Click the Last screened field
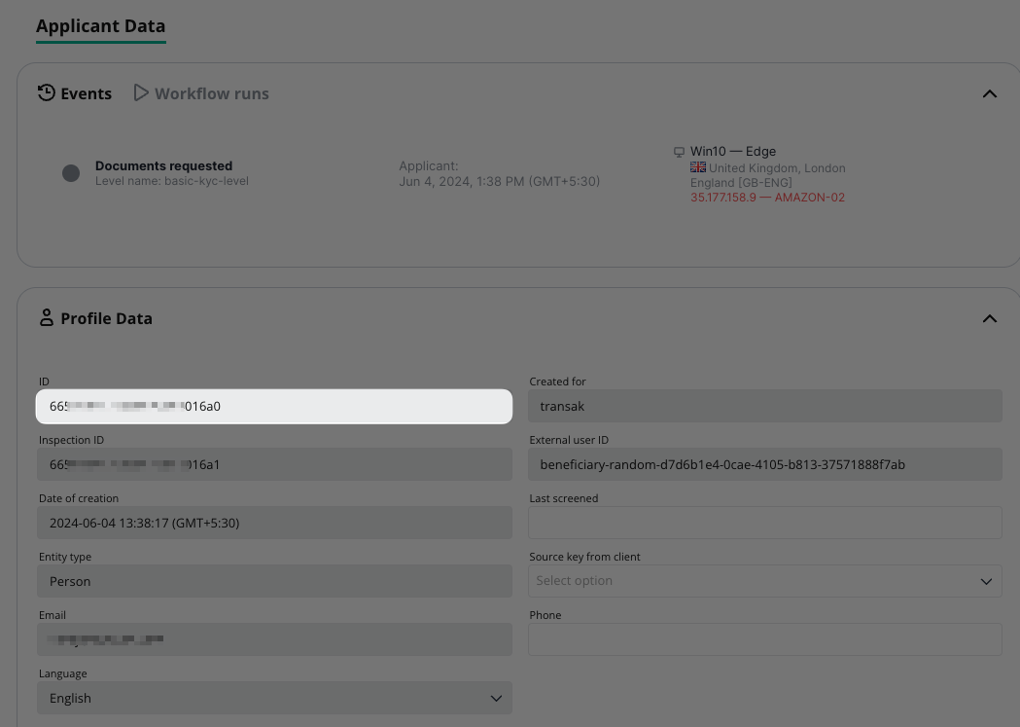 (764, 523)
